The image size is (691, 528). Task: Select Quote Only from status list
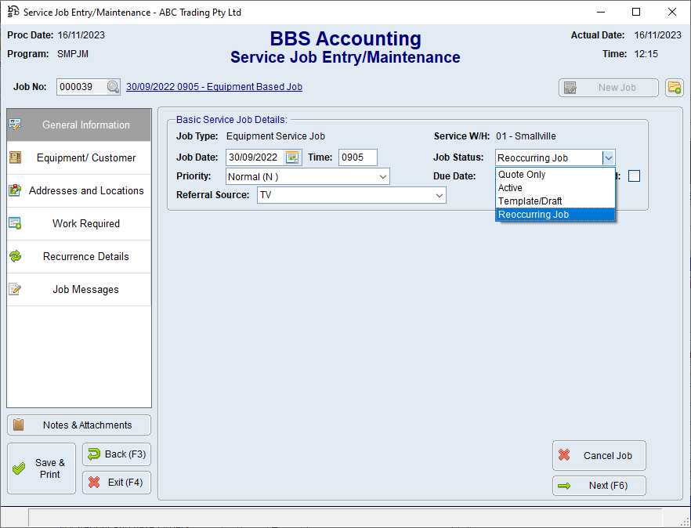coord(523,175)
